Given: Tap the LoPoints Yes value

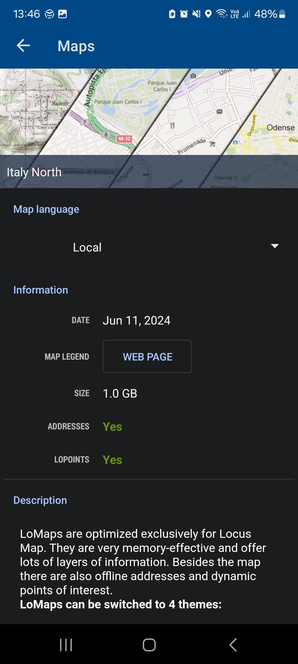Looking at the screenshot, I should pos(112,460).
